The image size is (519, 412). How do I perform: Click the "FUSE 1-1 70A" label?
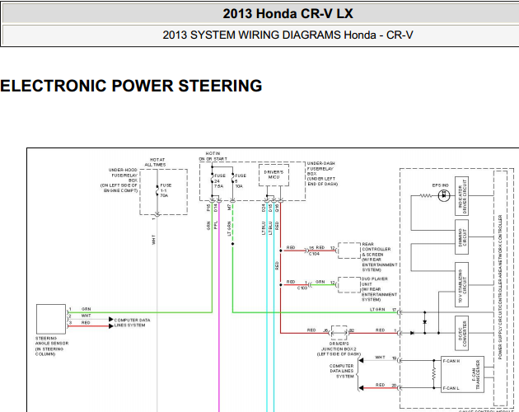pyautogui.click(x=166, y=190)
